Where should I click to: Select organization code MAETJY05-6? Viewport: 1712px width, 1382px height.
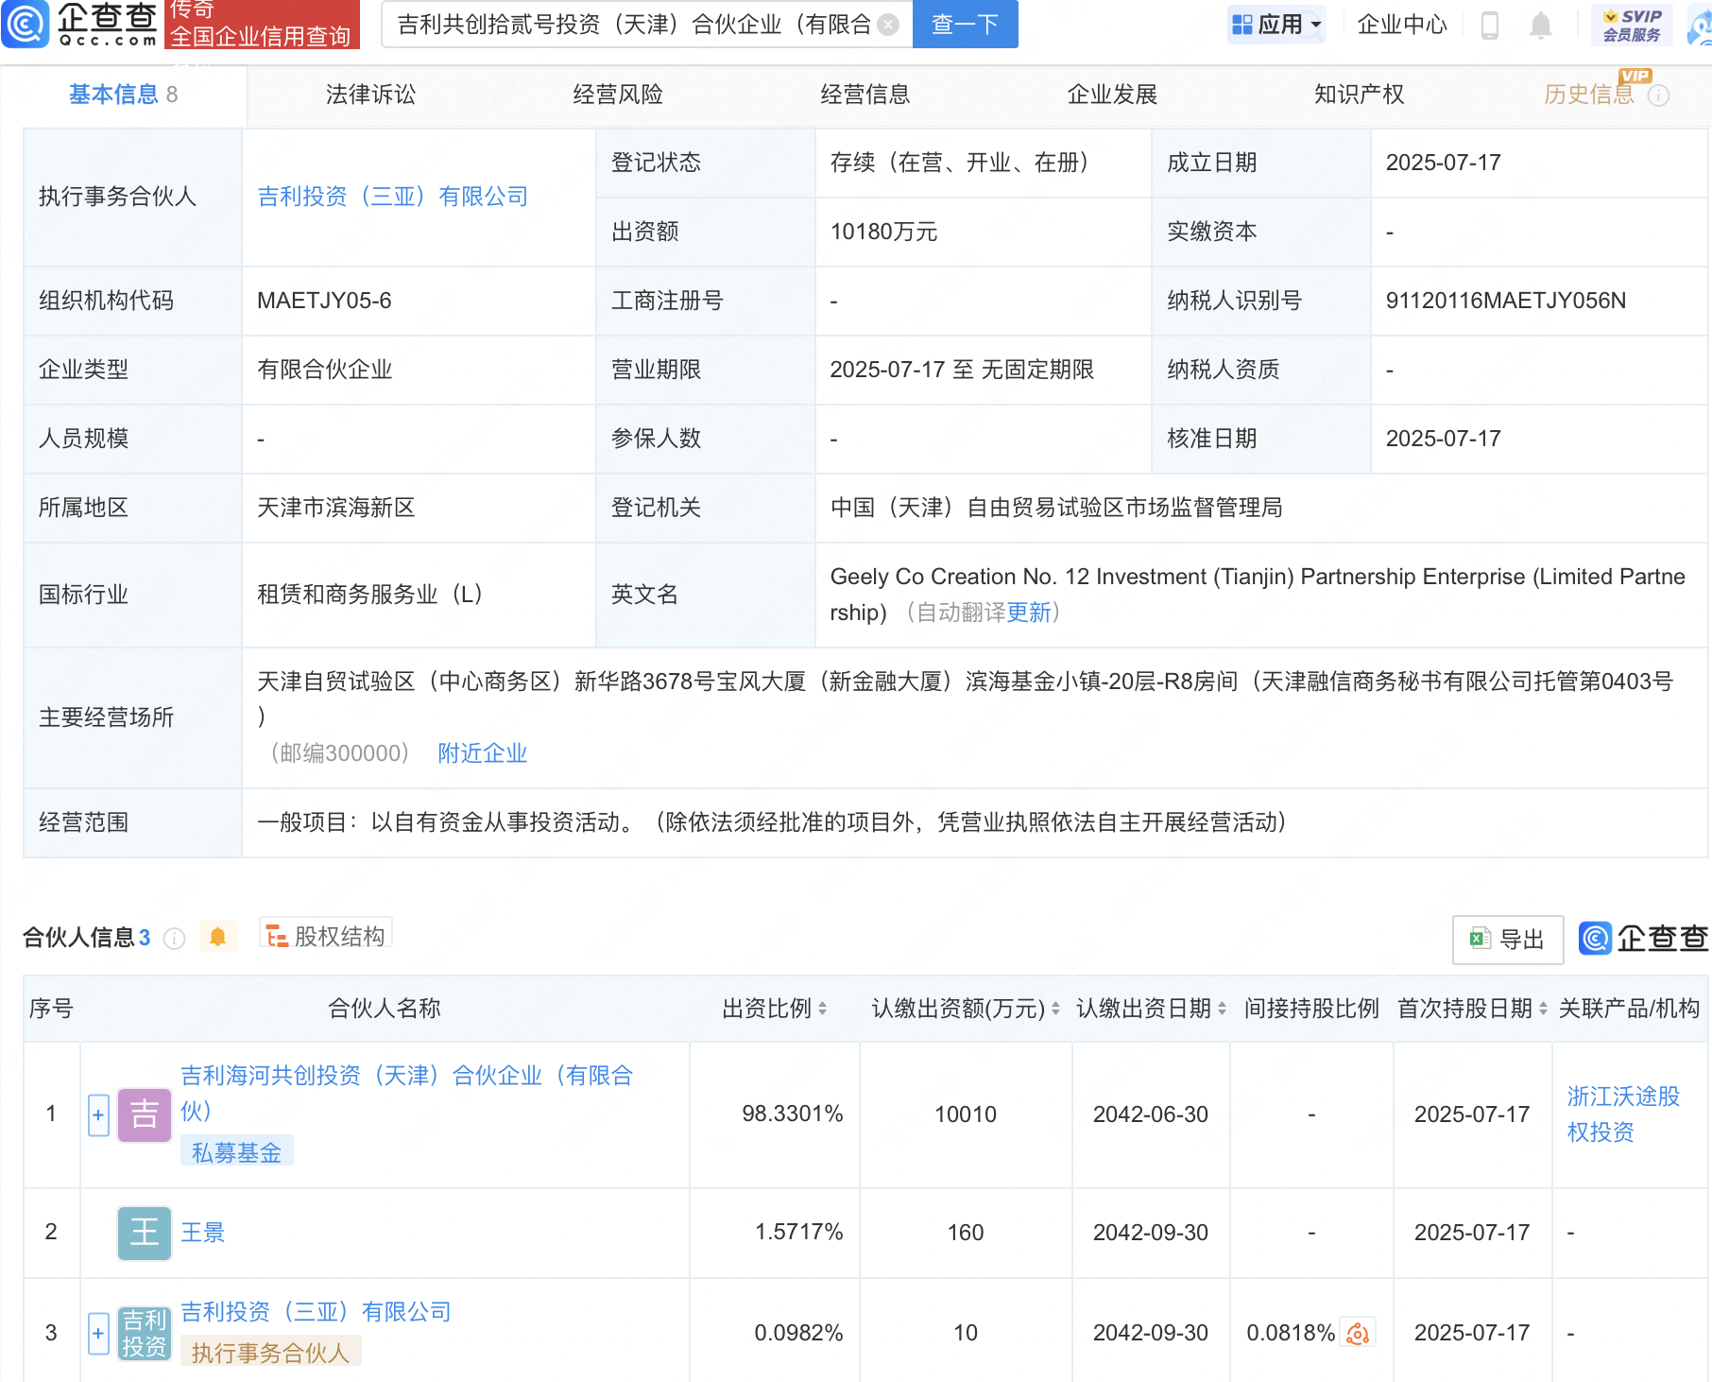[x=324, y=301]
